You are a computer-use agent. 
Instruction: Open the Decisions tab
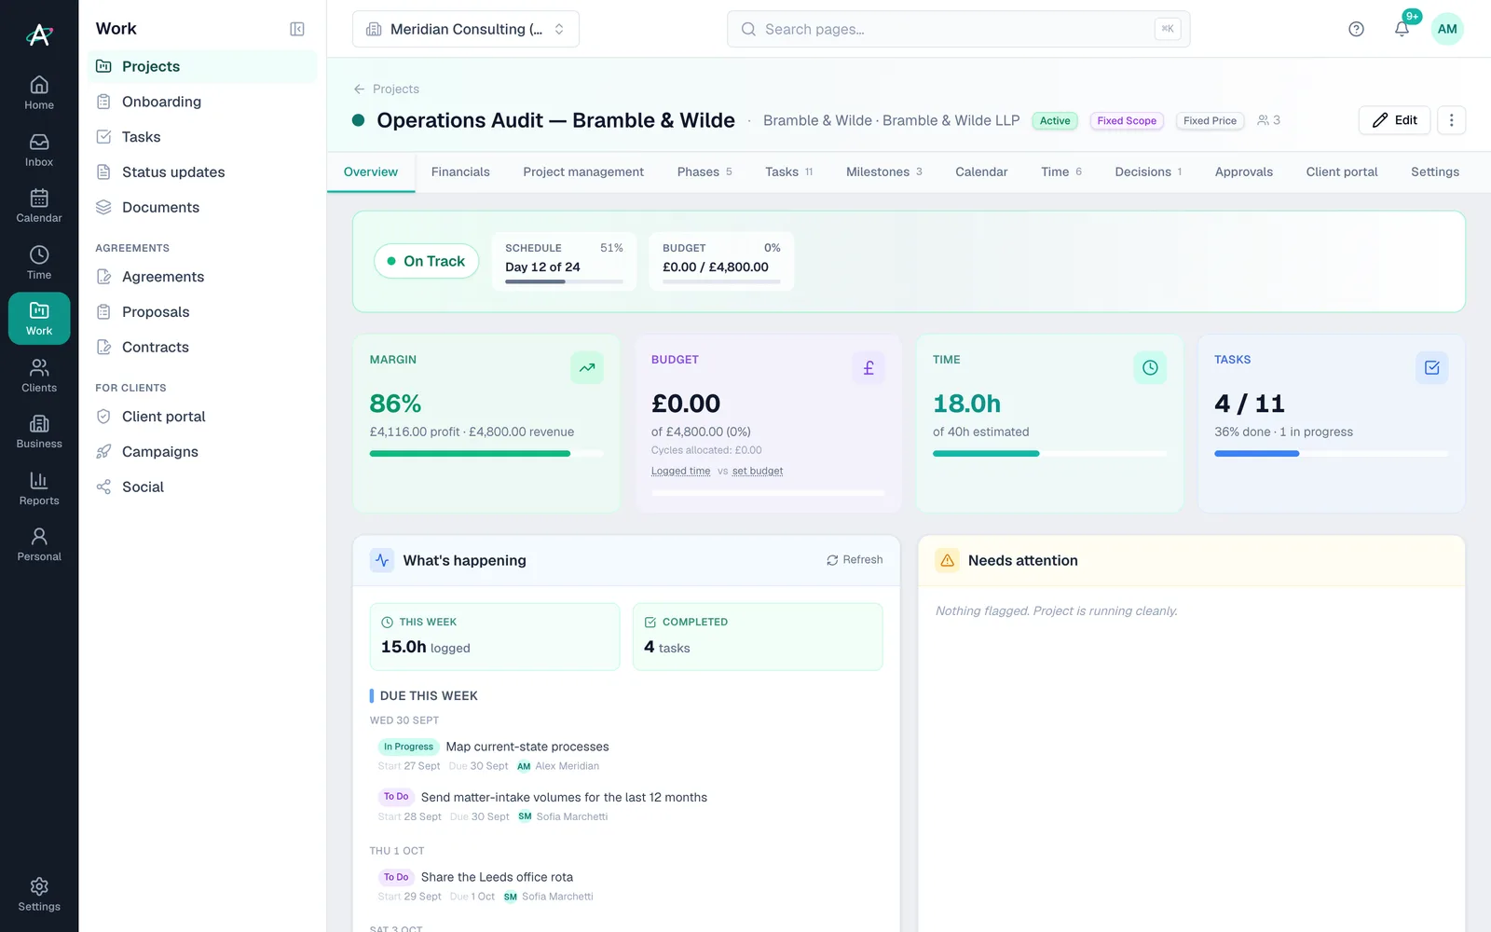(1148, 171)
